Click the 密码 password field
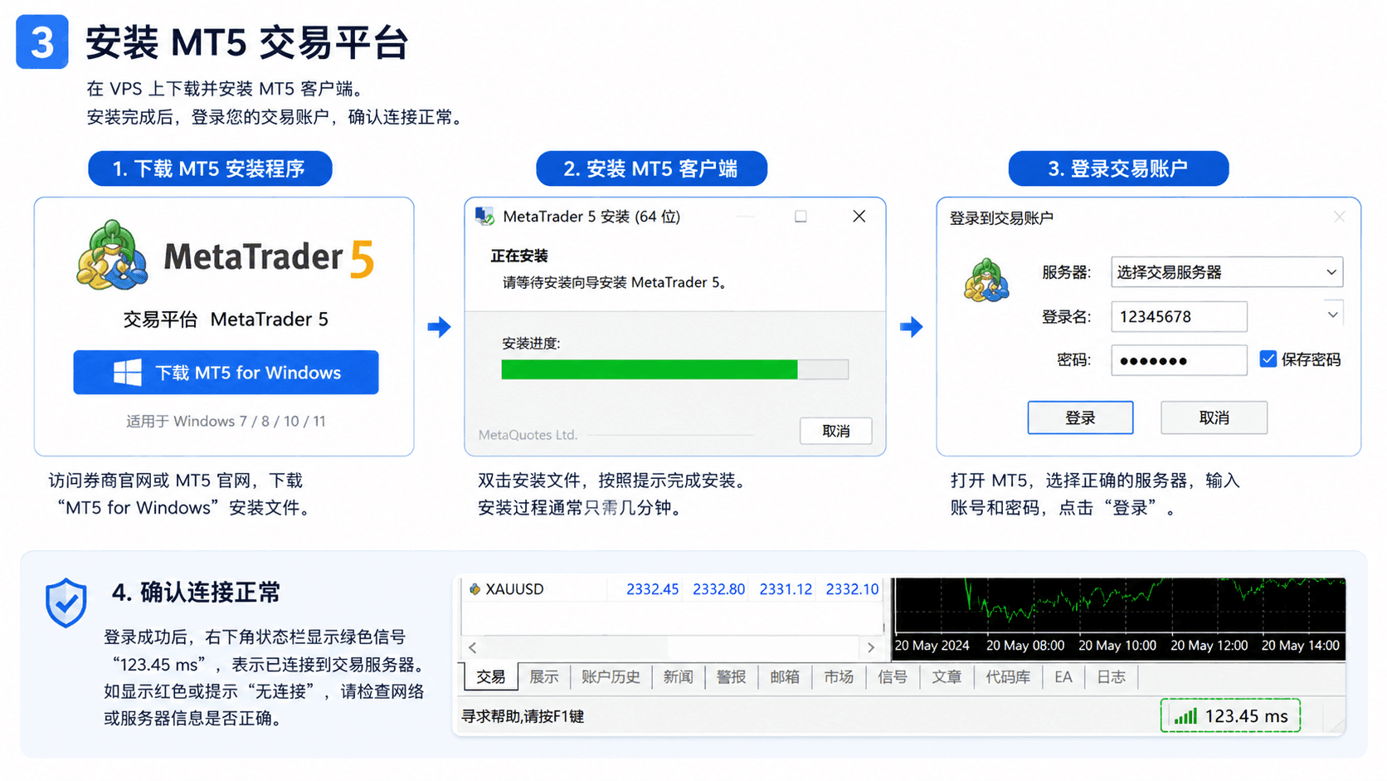1387x781 pixels. (x=1179, y=360)
